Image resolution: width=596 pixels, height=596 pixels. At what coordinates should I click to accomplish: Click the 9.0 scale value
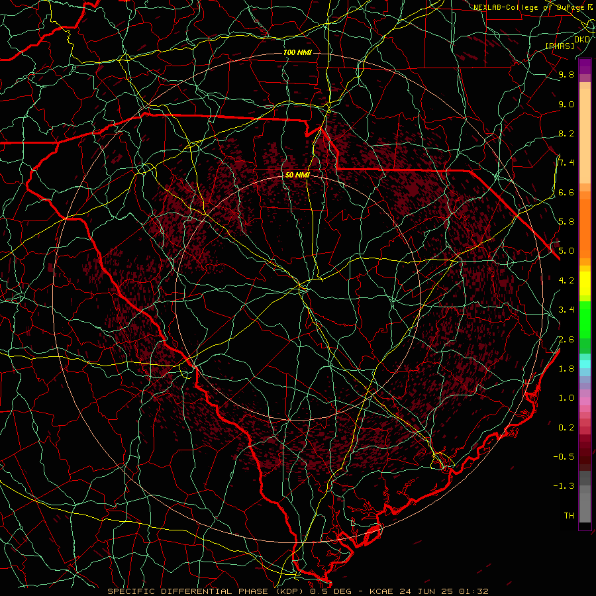(566, 104)
